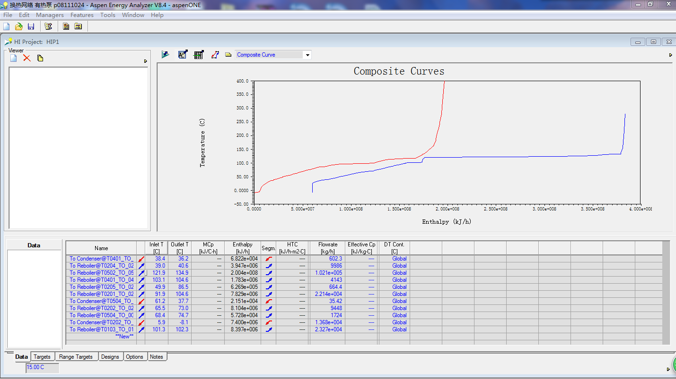
Task: Click Inlet T value 38.4
Action: pos(157,259)
